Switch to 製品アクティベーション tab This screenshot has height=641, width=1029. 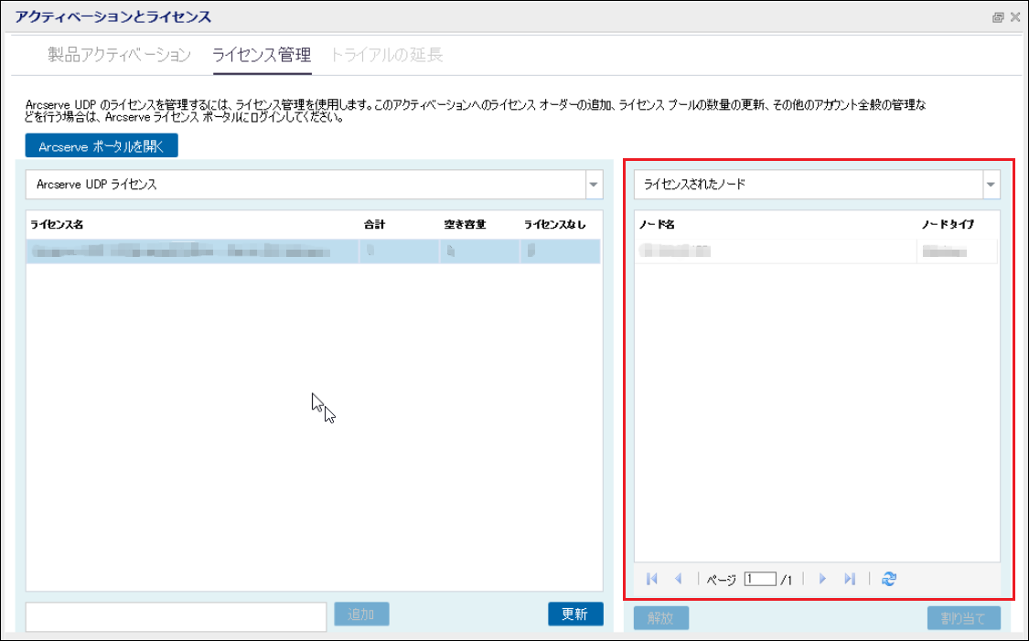coord(119,55)
